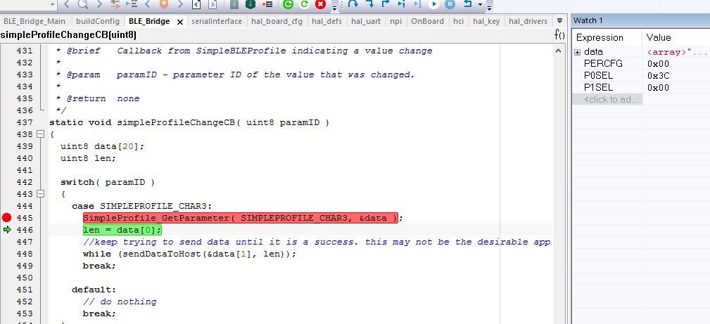Switch to the npi tab
The height and width of the screenshot is (324, 710).
pos(395,21)
